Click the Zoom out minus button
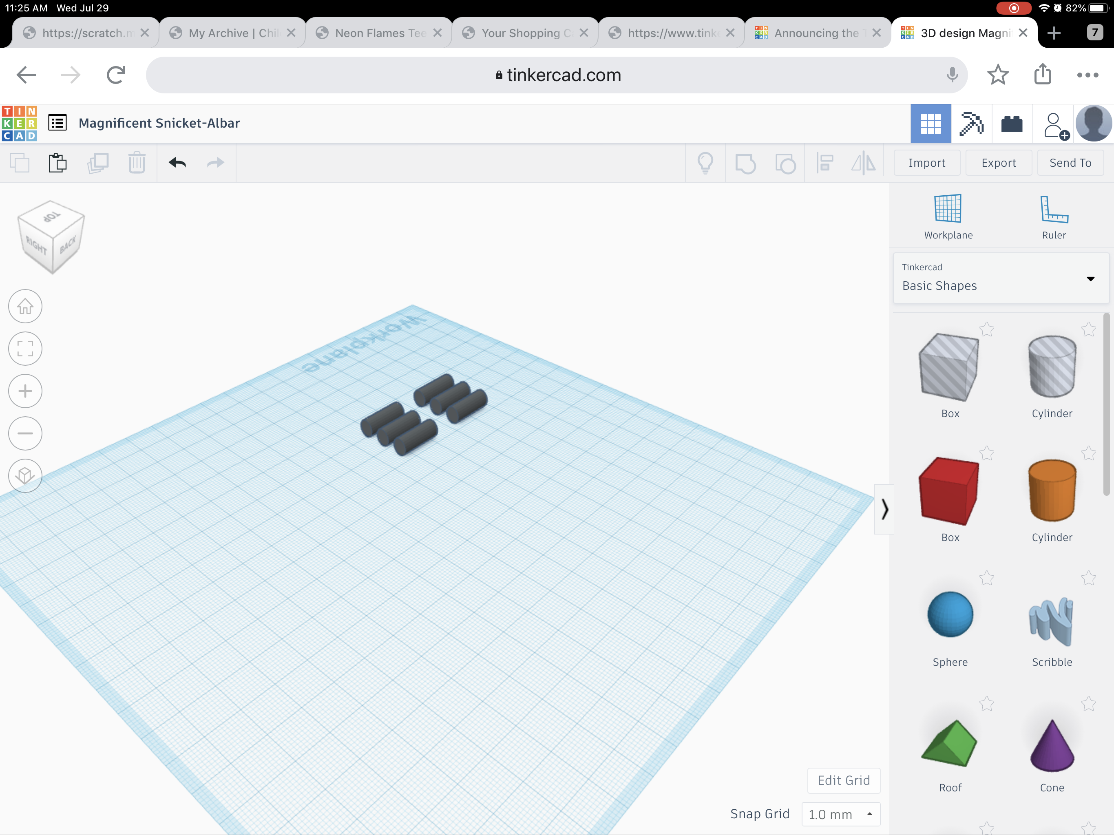1114x835 pixels. pos(25,433)
